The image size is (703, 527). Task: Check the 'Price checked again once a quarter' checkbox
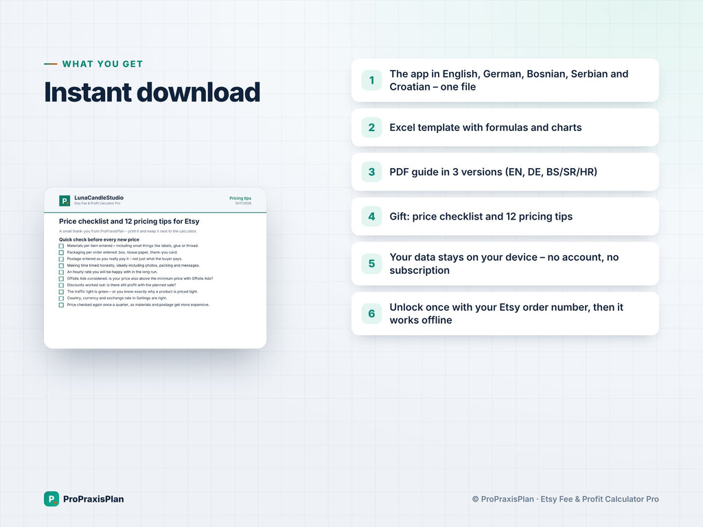pos(61,305)
